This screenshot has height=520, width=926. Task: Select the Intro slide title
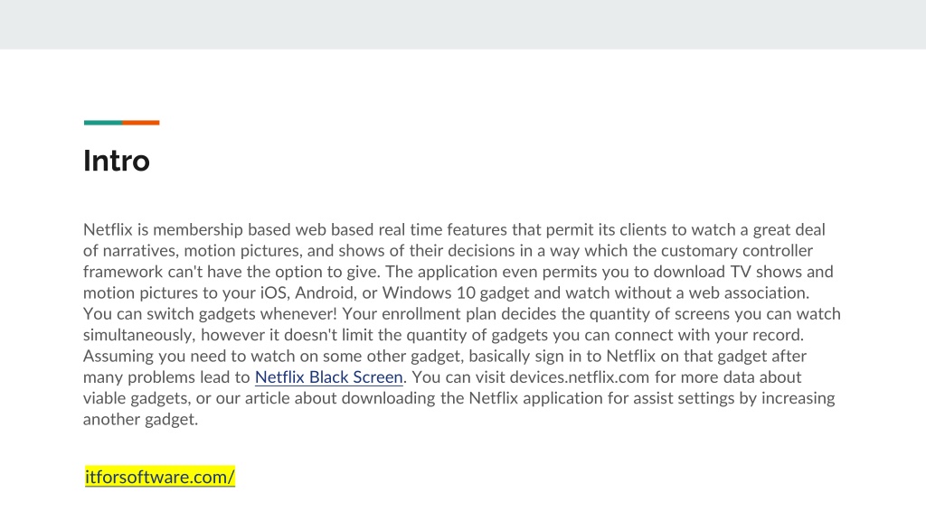click(117, 161)
